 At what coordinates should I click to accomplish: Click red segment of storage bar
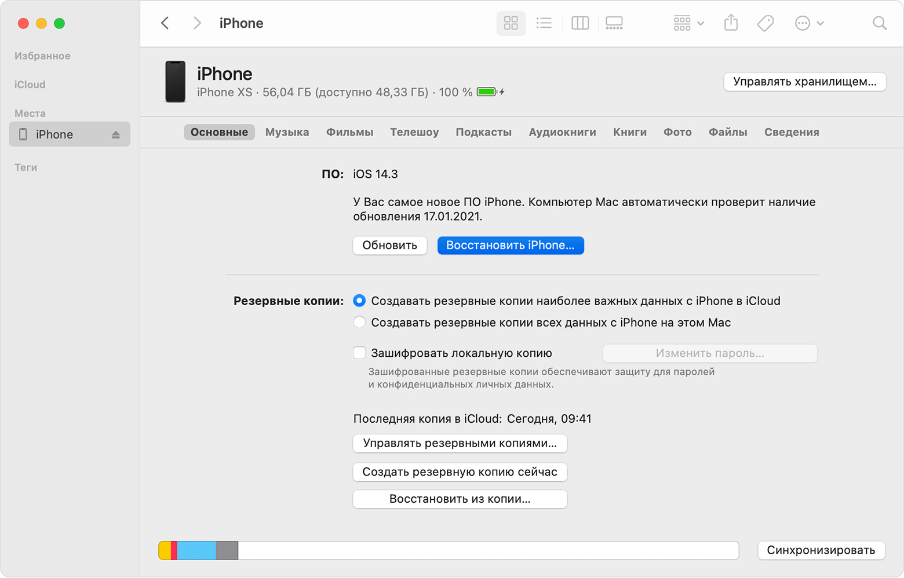point(174,550)
